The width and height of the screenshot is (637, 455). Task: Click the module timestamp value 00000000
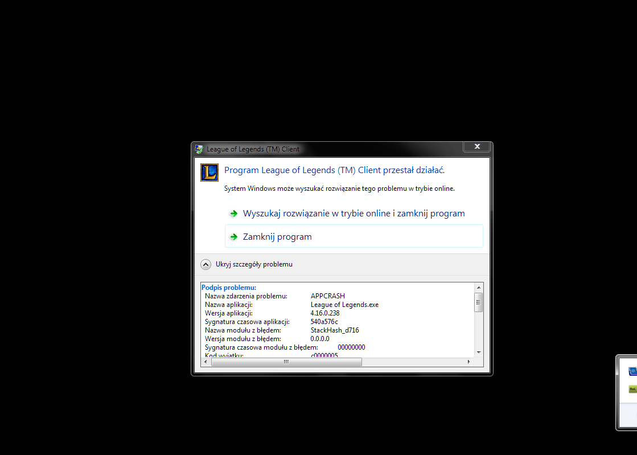tap(351, 347)
